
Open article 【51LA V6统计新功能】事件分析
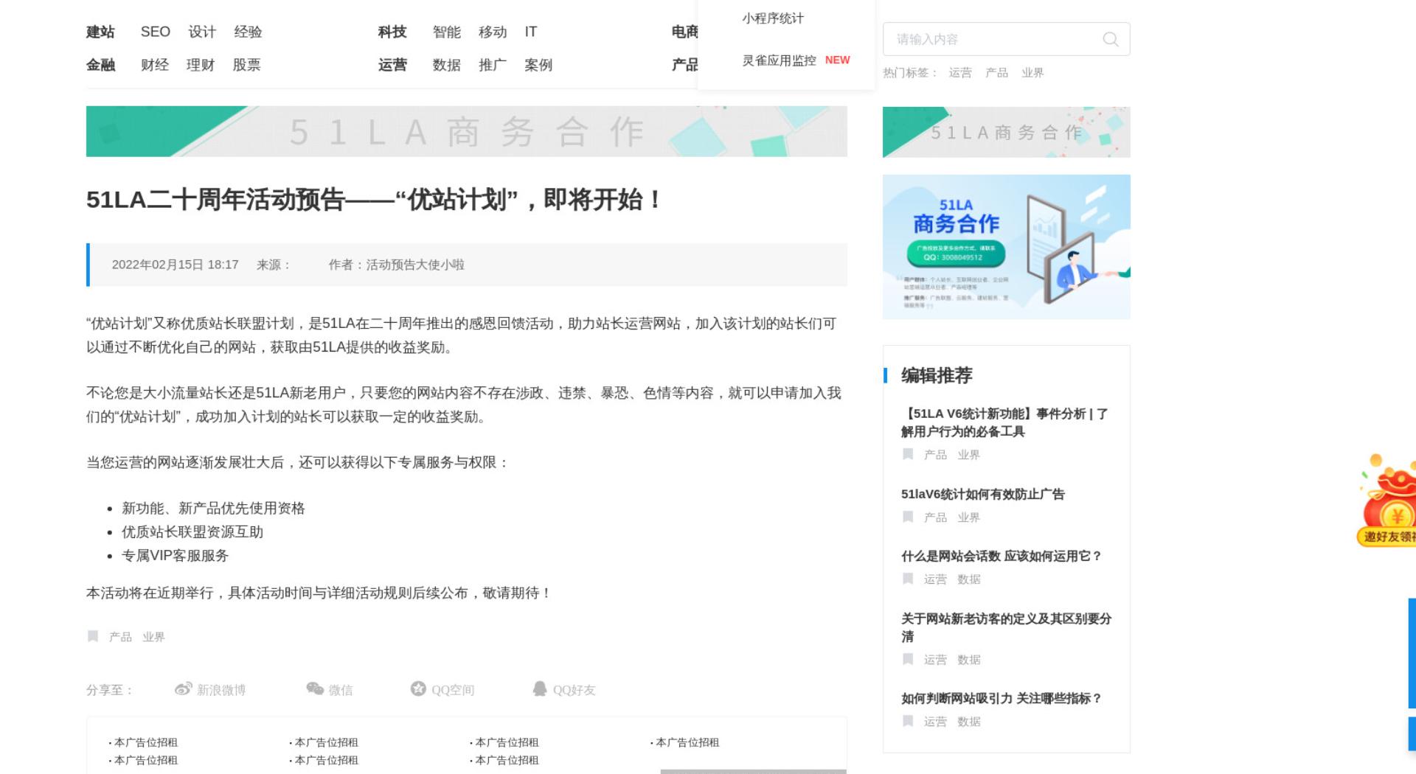coord(1004,422)
